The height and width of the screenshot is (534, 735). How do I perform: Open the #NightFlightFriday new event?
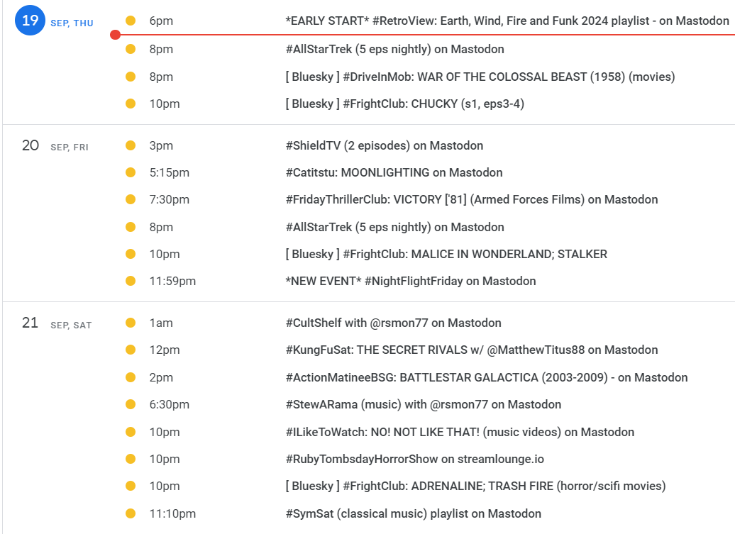click(x=411, y=281)
